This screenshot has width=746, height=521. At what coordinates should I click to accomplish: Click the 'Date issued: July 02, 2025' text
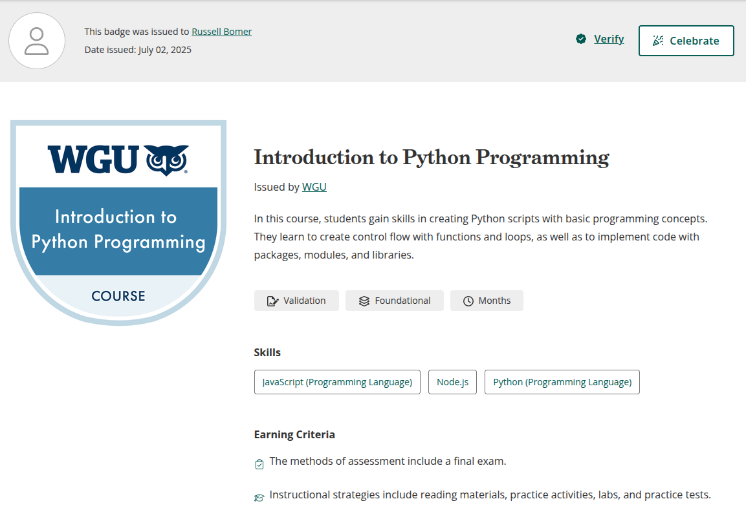138,50
